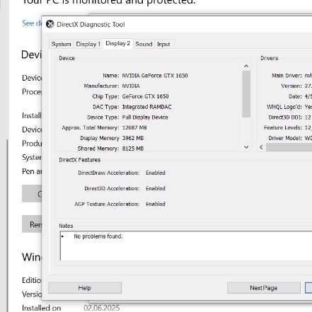Select the name value NVIDIA GeForce GTX 1650

155,76
